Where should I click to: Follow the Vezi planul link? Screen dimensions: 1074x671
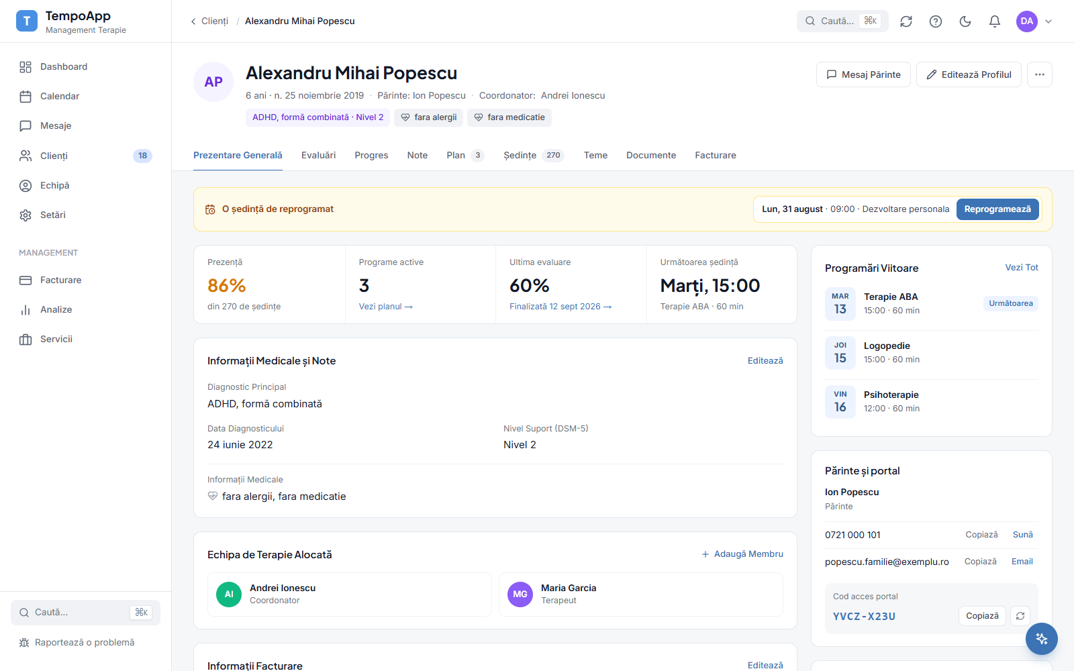(x=386, y=307)
